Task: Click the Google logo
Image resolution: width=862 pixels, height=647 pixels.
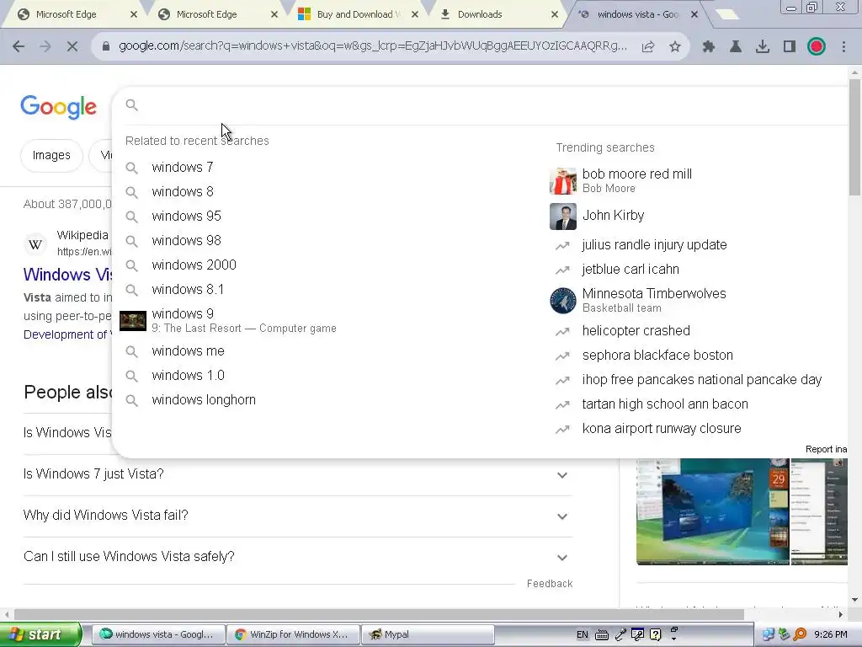Action: pos(58,107)
